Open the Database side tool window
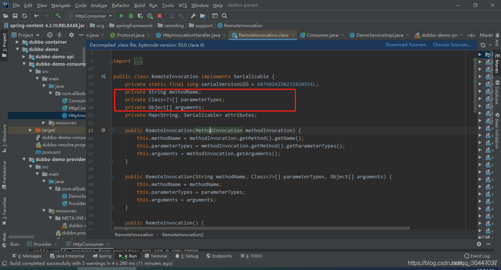The width and height of the screenshot is (501, 270). (497, 92)
